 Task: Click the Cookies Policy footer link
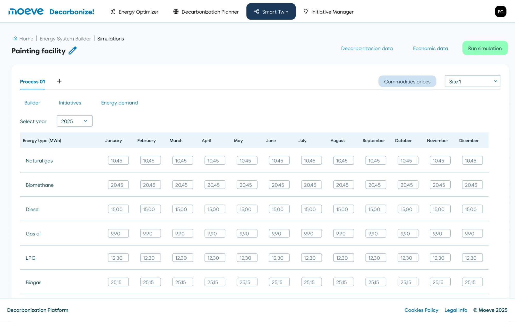point(421,310)
